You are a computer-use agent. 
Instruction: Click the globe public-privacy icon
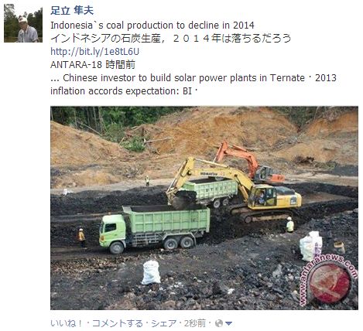(219, 323)
